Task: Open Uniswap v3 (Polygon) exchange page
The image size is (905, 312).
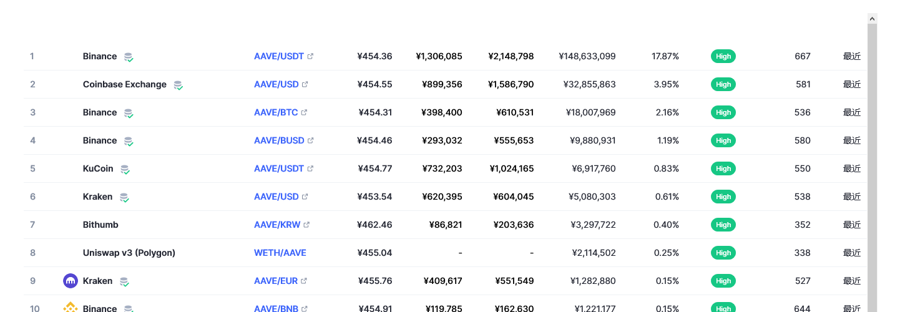Action: 129,253
